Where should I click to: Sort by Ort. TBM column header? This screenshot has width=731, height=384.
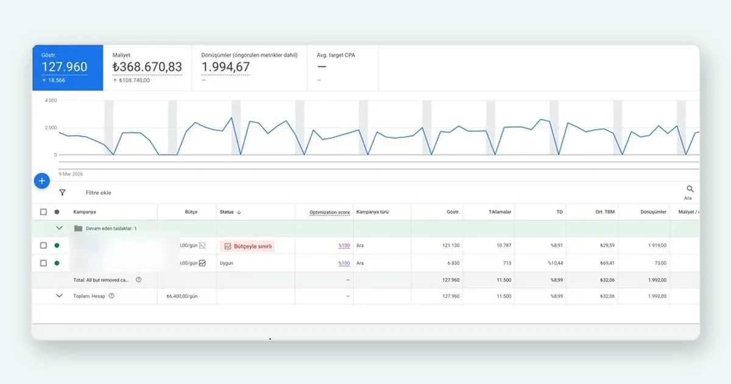pos(605,212)
